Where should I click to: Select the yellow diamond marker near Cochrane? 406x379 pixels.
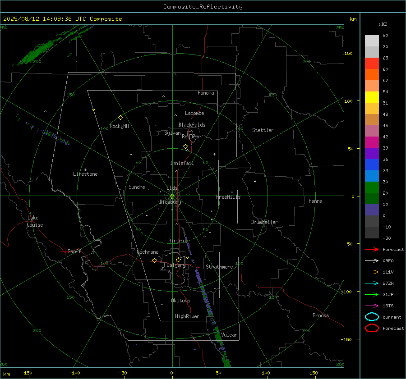click(155, 260)
